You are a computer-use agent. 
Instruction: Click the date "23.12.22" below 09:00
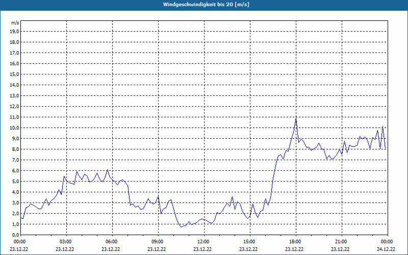pyautogui.click(x=157, y=249)
